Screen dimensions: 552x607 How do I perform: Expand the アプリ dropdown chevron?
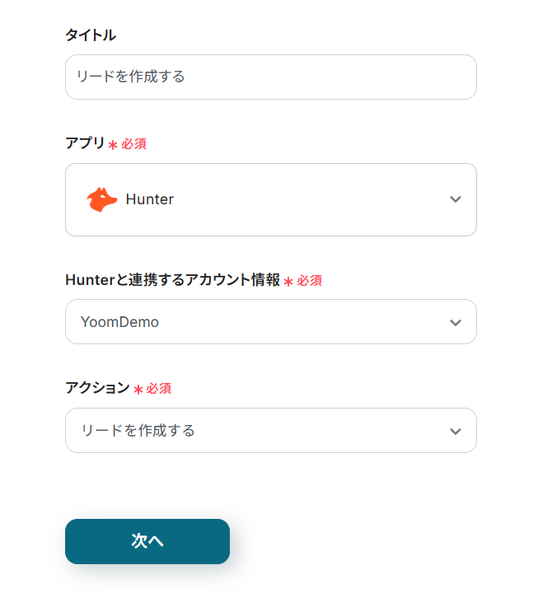point(456,199)
